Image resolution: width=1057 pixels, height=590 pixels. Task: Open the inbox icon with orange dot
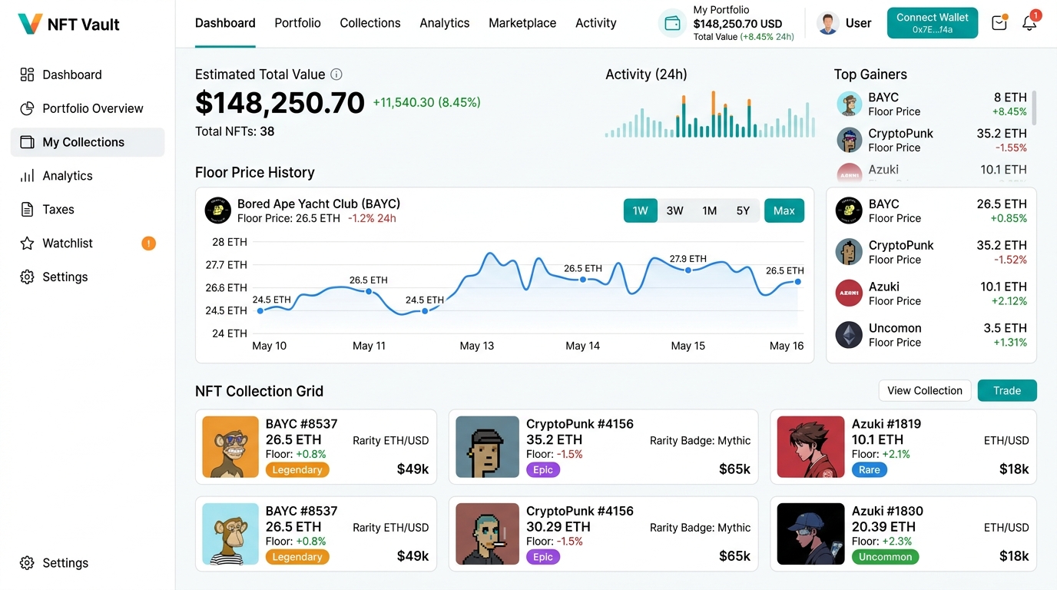pyautogui.click(x=999, y=23)
